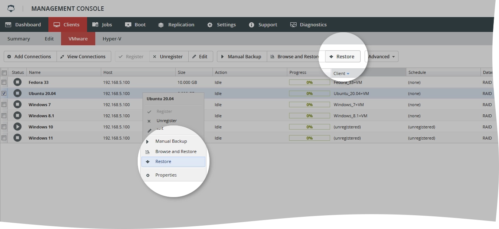Click the View Connections button
Screen dimensions: 499x229
pos(84,56)
